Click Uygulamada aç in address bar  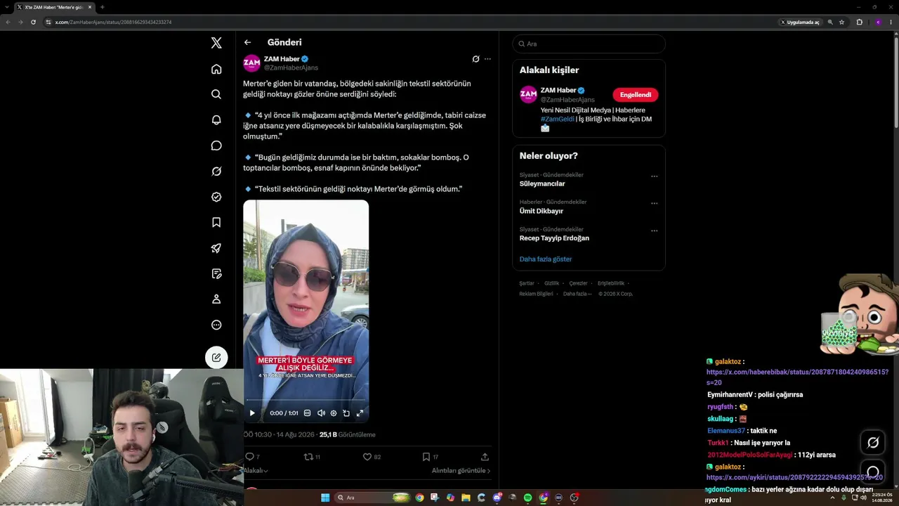tap(800, 22)
